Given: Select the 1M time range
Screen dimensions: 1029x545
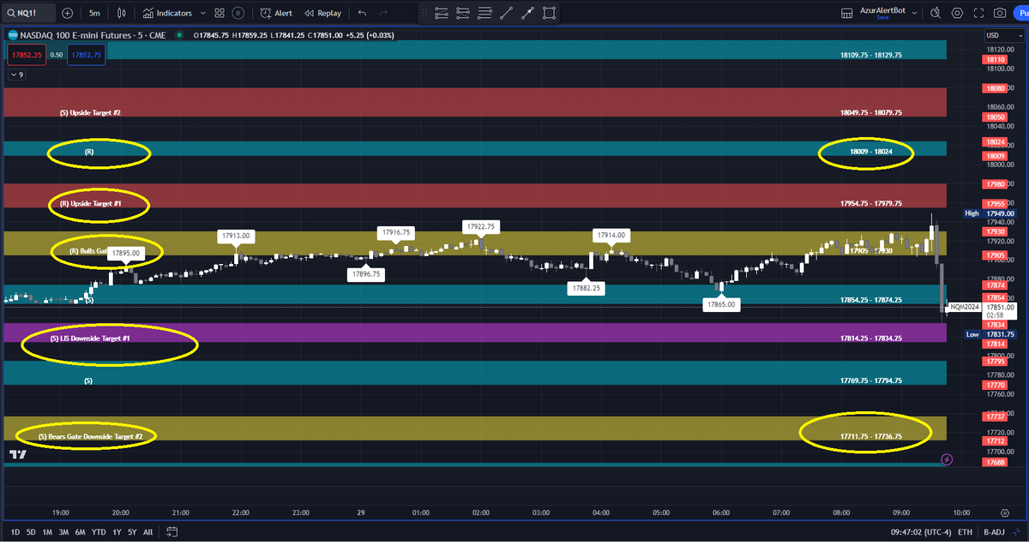Looking at the screenshot, I should click(48, 532).
